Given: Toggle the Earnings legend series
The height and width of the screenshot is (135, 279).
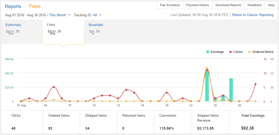Looking at the screenshot, I should point(215,52).
